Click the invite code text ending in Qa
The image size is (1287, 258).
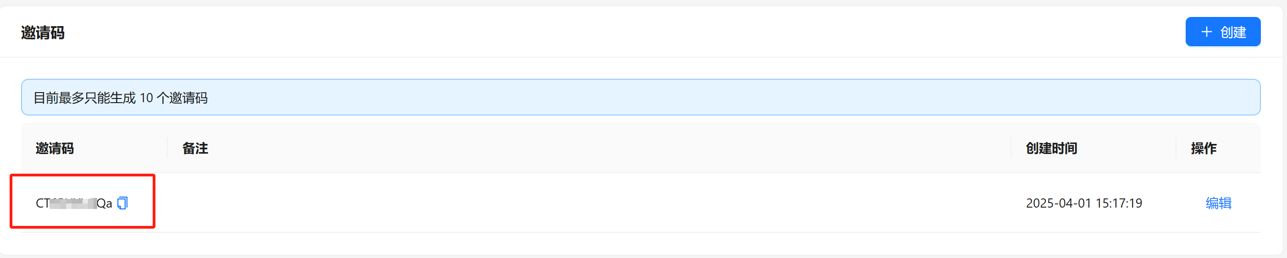74,203
